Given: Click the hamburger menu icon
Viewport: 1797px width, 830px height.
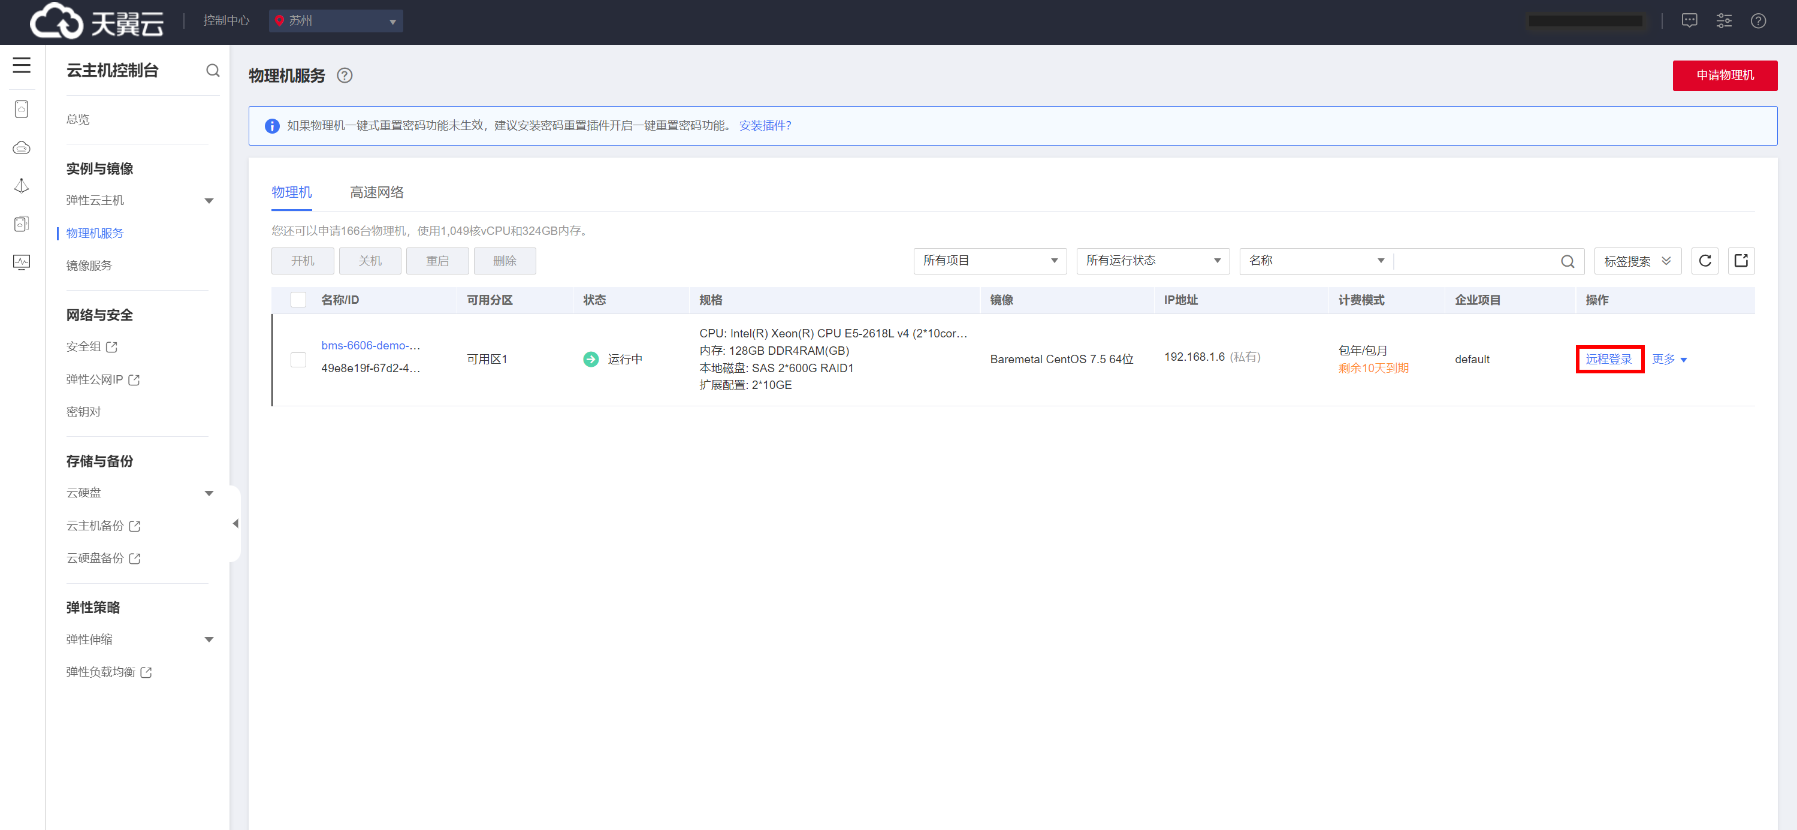Looking at the screenshot, I should coord(22,65).
